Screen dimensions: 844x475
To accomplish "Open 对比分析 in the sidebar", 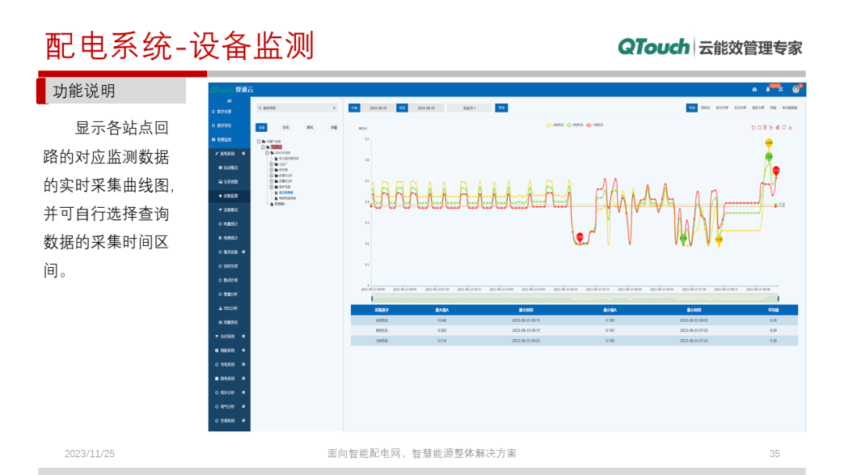I will [x=229, y=309].
